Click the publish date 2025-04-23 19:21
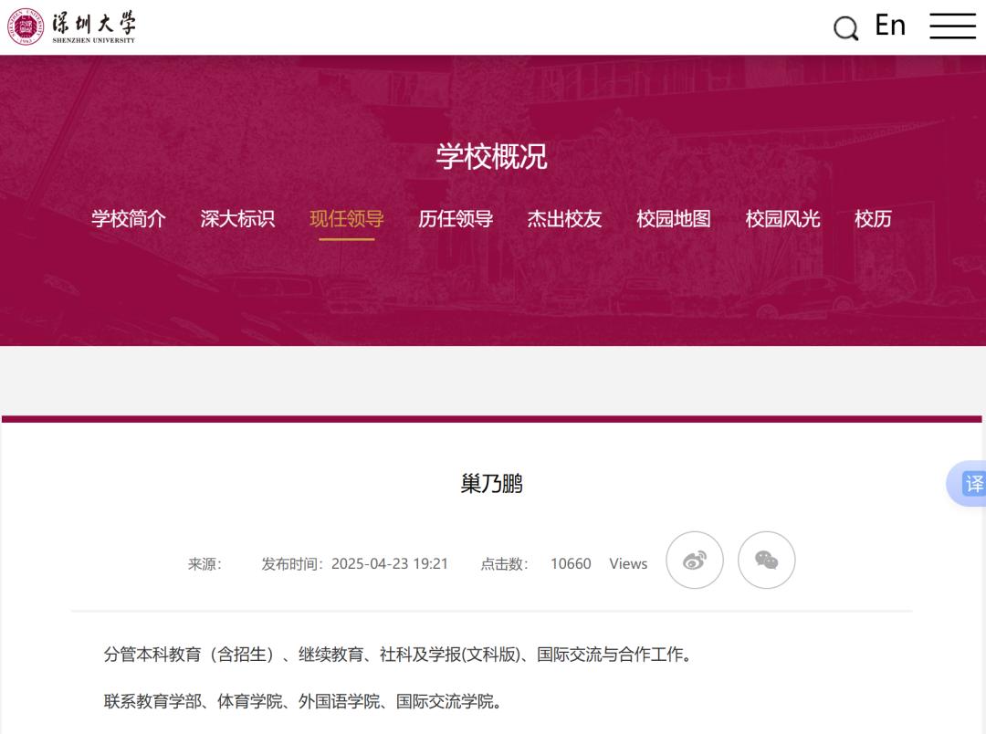Viewport: 986px width, 734px height. click(389, 563)
